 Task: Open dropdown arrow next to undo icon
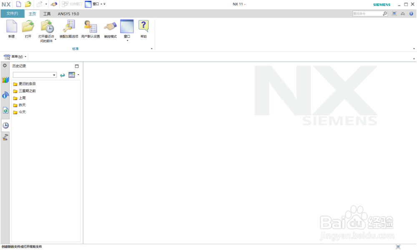point(46,4)
